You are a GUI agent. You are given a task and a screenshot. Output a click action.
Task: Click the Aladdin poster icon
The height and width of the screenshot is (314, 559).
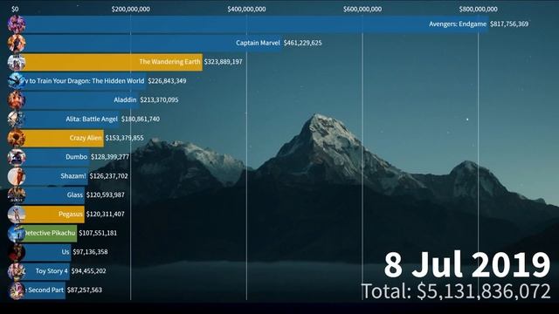[17, 100]
